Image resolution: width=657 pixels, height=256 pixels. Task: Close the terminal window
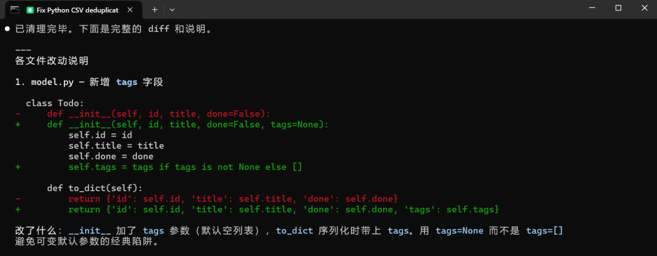coord(644,8)
